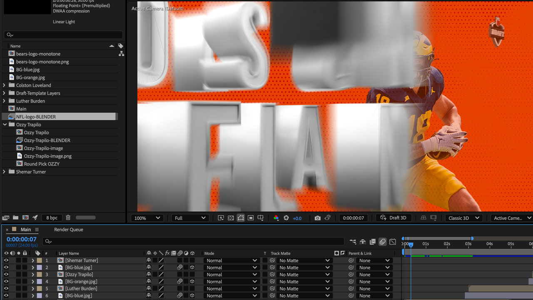Click the 8 bpc color depth button
The width and height of the screenshot is (533, 300).
pos(52,217)
